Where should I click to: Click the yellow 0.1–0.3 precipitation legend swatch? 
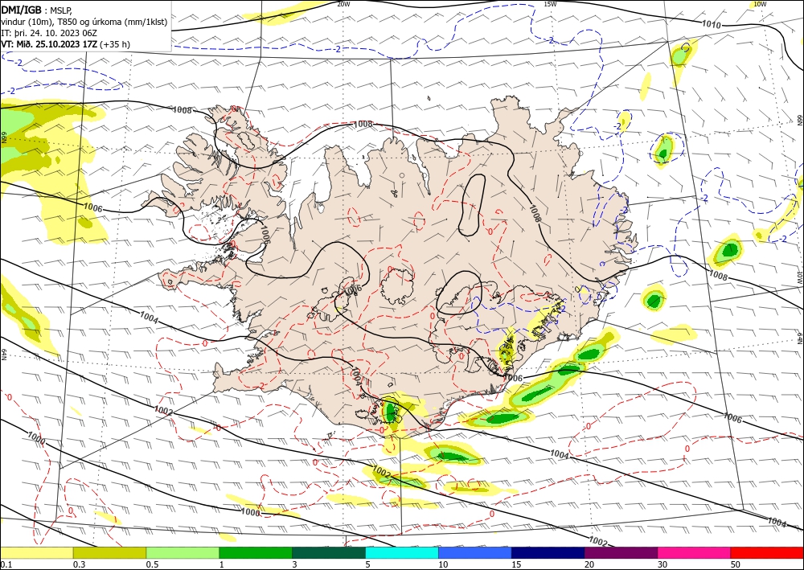pos(37,552)
